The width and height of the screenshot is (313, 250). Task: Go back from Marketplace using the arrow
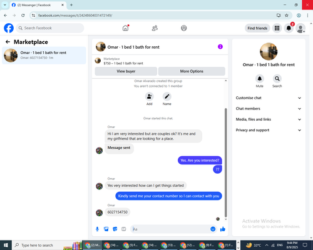coord(8,42)
